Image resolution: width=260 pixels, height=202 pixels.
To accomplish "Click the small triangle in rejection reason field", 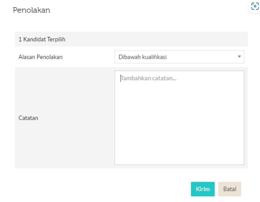I will 239,57.
